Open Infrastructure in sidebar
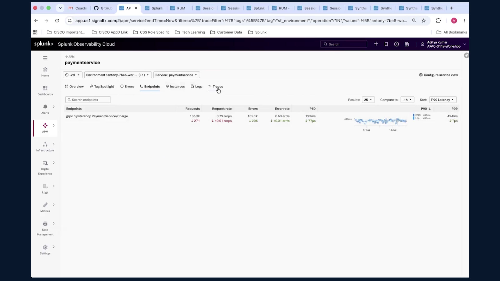 [45, 146]
